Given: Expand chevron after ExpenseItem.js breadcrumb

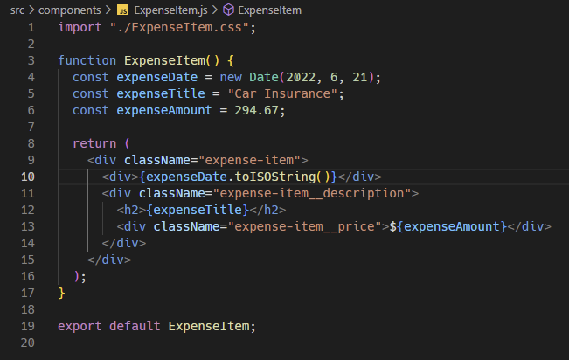Looking at the screenshot, I should [x=215, y=10].
